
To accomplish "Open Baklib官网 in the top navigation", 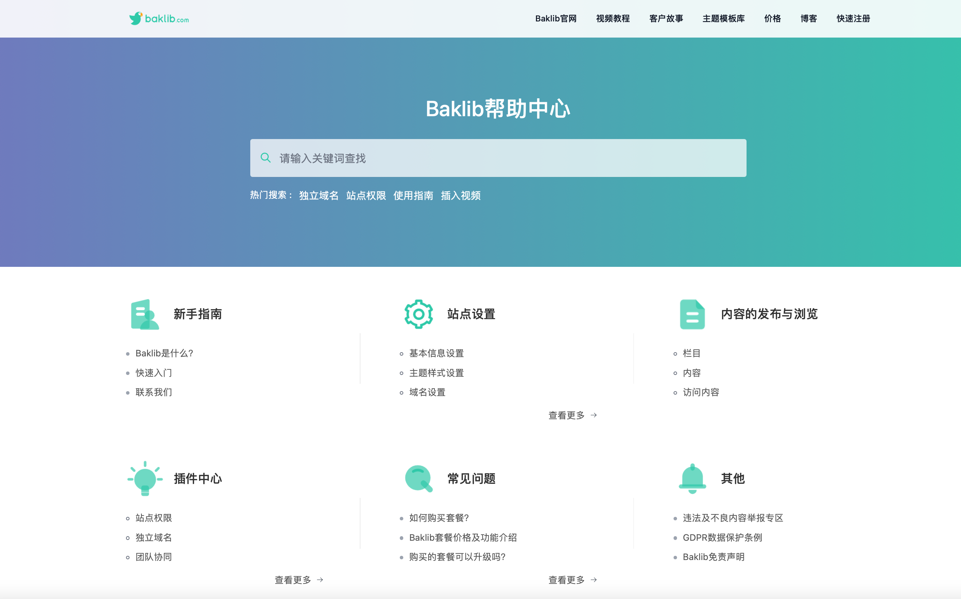I will click(x=556, y=19).
